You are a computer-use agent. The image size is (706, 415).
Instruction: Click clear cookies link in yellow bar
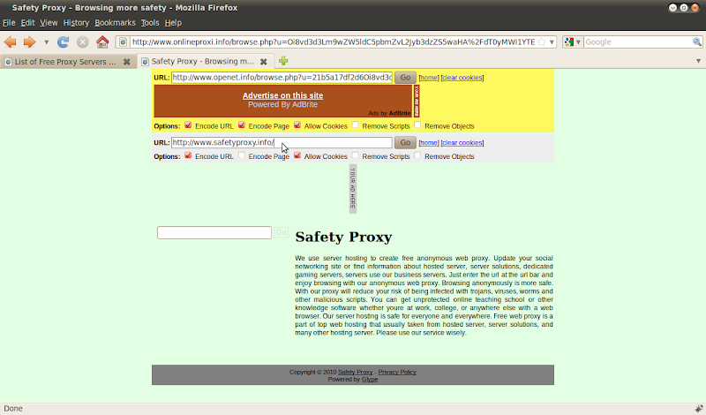coord(462,78)
